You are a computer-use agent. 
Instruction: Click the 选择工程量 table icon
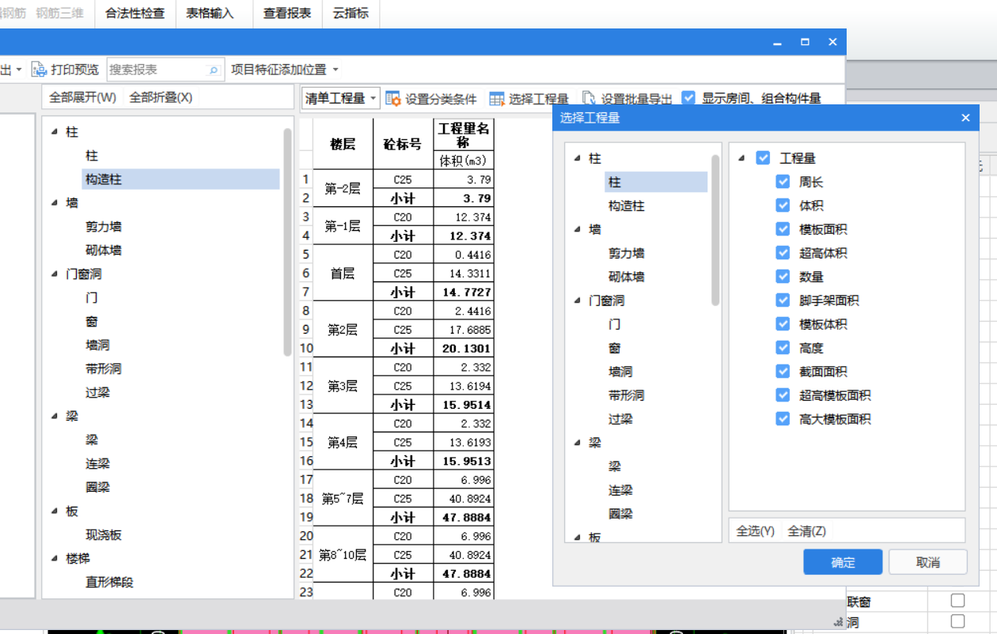coord(497,99)
